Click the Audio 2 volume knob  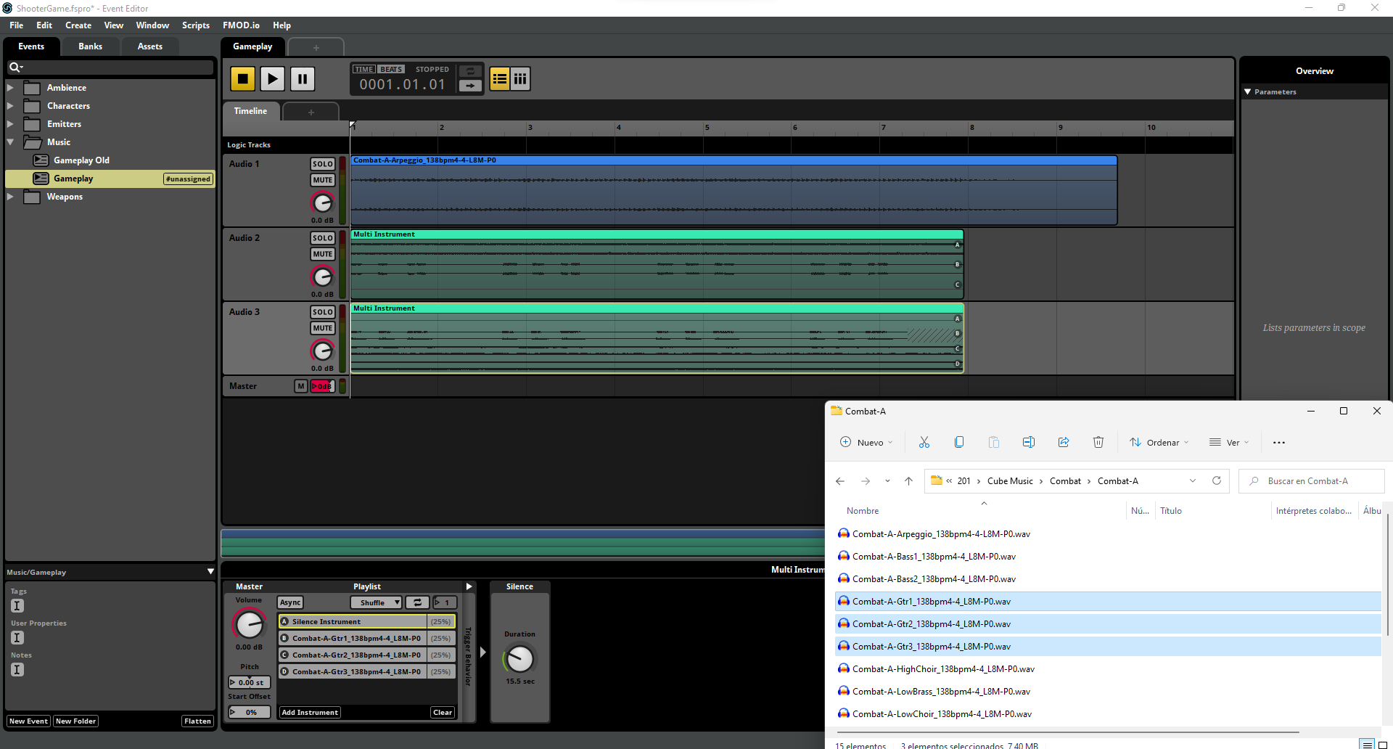click(322, 277)
